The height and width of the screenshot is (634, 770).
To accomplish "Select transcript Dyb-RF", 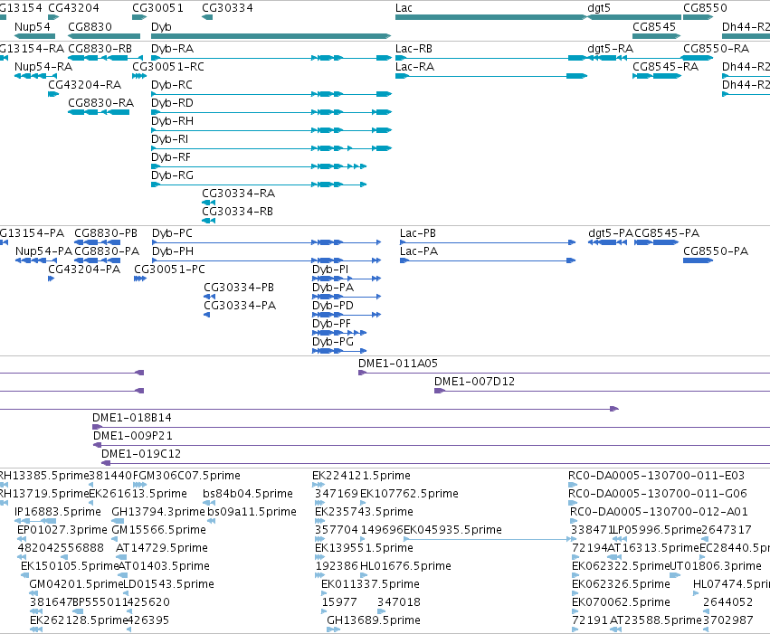I will coord(171,158).
